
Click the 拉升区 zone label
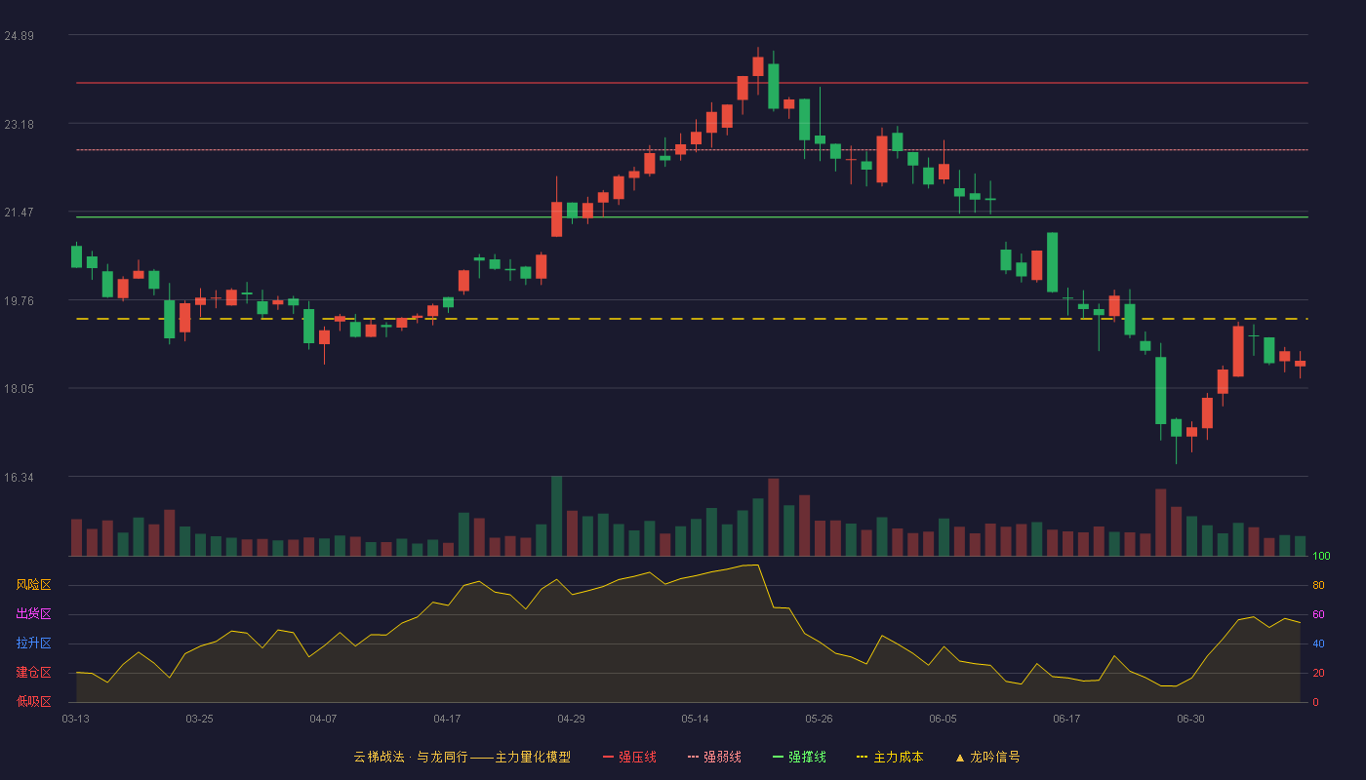coord(33,643)
